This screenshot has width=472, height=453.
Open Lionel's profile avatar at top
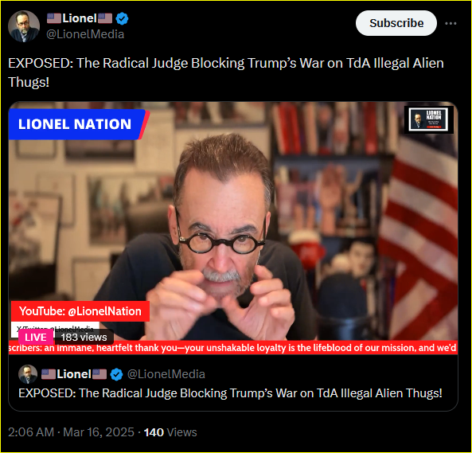point(24,26)
